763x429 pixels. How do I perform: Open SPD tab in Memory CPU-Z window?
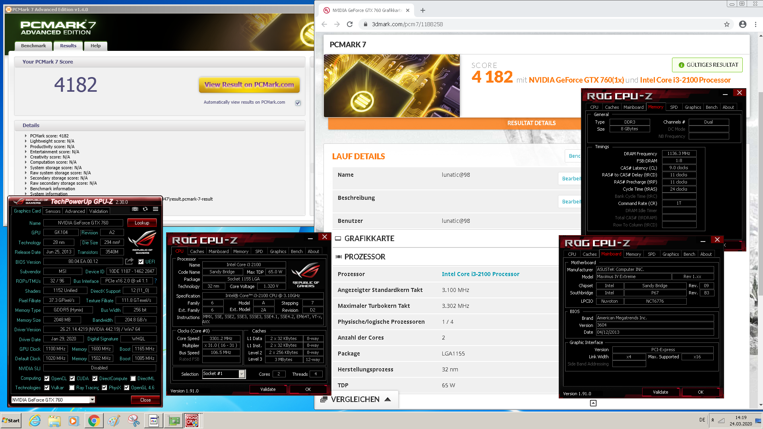coord(674,107)
